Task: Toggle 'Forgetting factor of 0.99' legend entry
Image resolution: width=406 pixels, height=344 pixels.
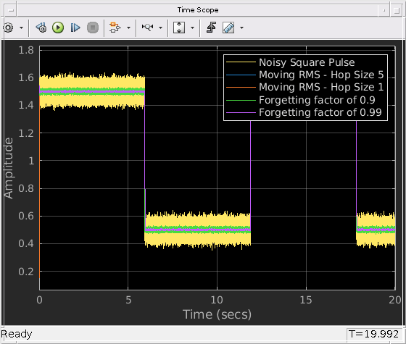Action: click(320, 112)
